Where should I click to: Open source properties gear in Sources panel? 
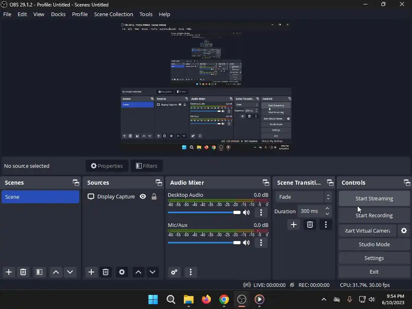click(x=122, y=272)
